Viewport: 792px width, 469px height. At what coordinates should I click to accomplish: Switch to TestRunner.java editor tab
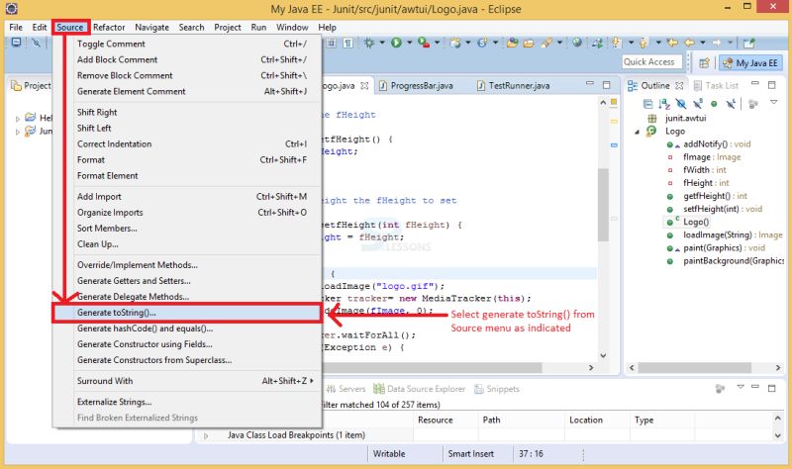pyautogui.click(x=513, y=86)
